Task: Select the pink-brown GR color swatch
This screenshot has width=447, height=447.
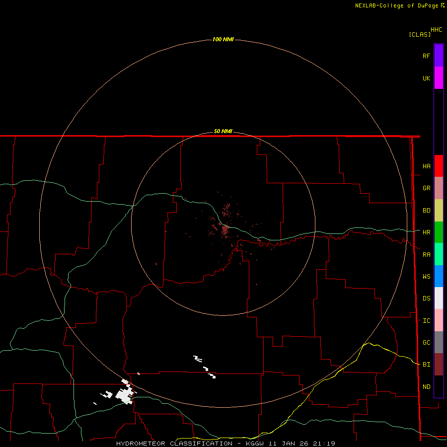Action: pyautogui.click(x=439, y=188)
